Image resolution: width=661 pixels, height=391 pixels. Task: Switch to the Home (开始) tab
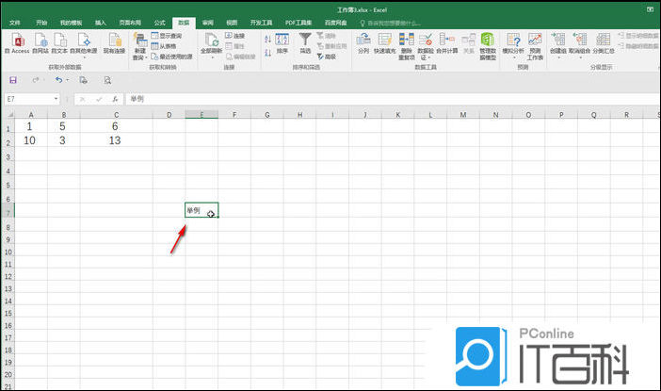(41, 23)
